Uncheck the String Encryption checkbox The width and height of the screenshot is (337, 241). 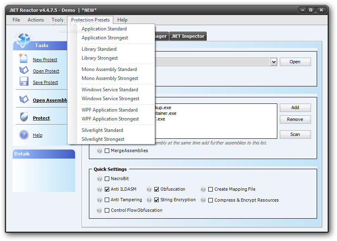156,200
